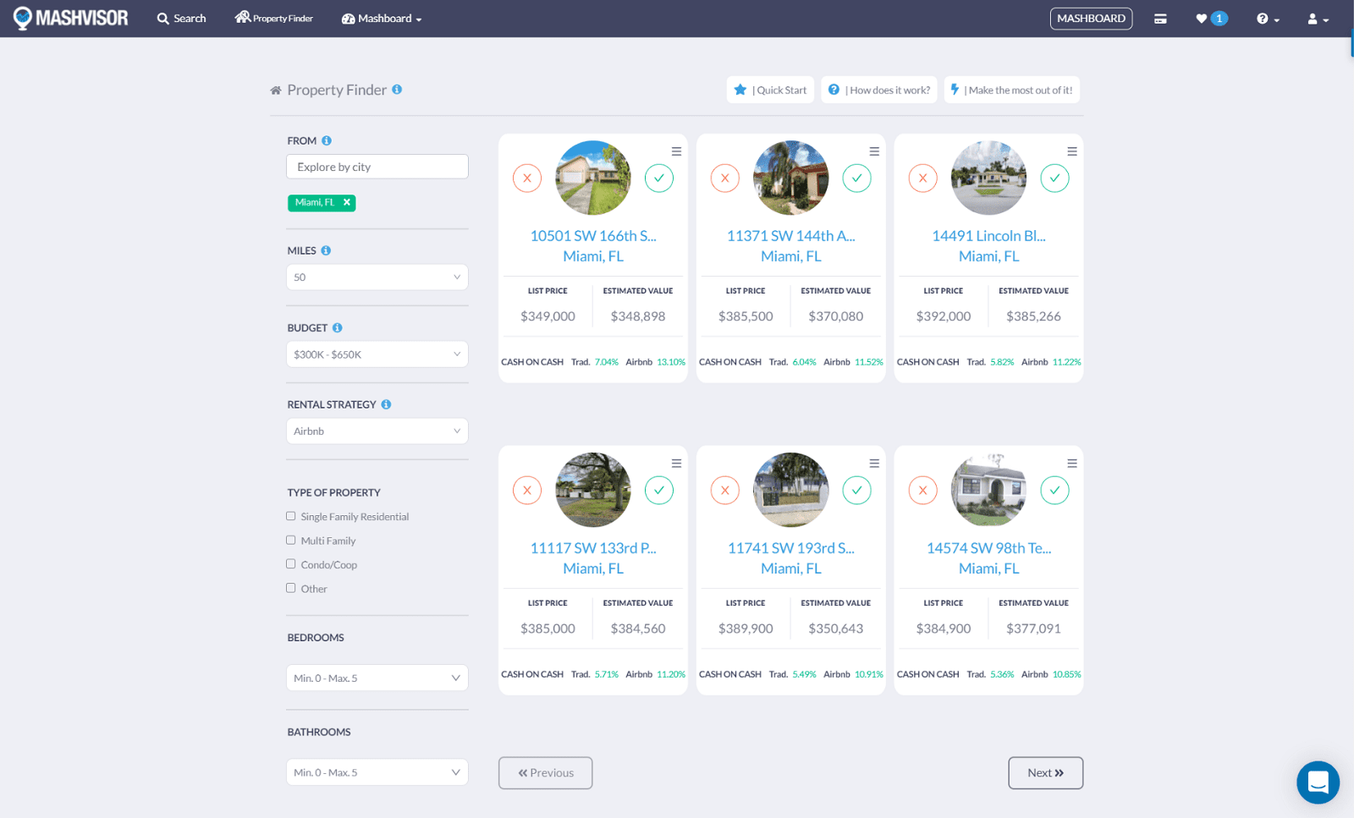The width and height of the screenshot is (1354, 818).
Task: Open the RENTAL STRATEGY dropdown set to Airbnb
Action: (377, 431)
